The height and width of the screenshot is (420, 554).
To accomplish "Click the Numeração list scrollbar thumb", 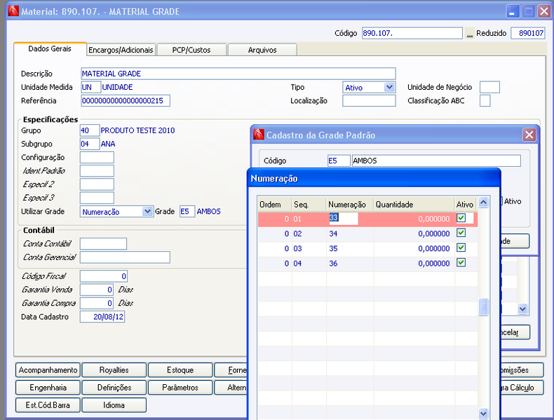I will coord(483,307).
